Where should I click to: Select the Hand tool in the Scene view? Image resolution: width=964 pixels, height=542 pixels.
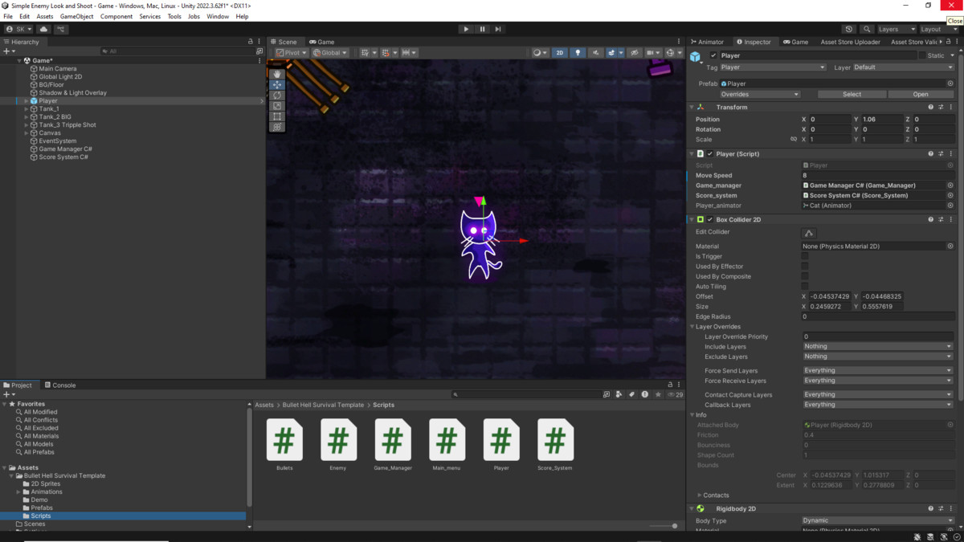coord(277,74)
